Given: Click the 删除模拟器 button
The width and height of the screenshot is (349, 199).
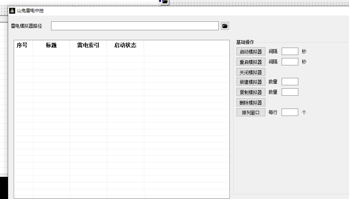Looking at the screenshot, I should point(251,103).
